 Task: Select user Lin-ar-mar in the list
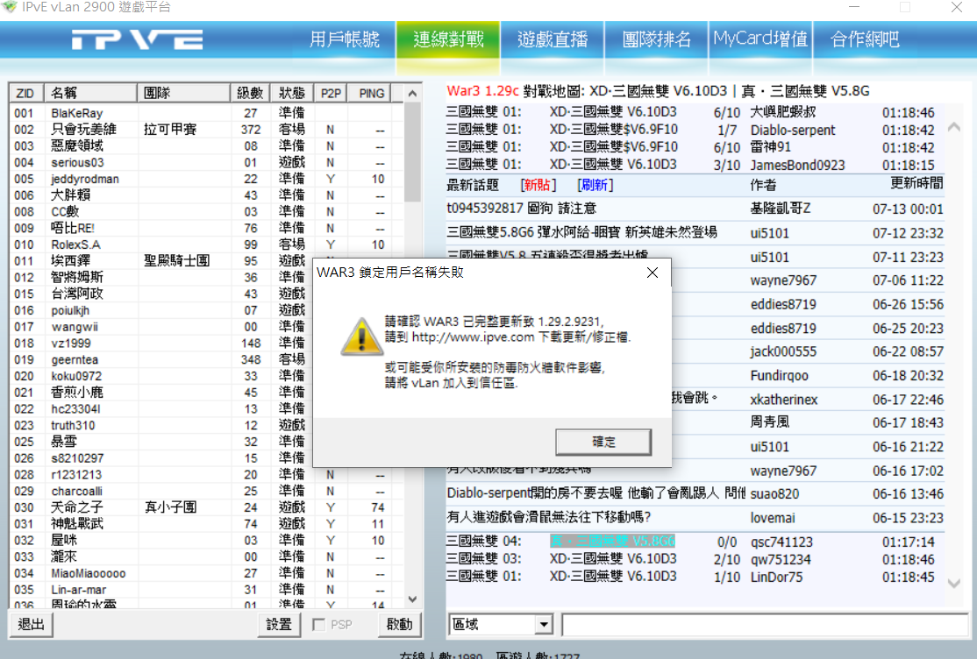pyautogui.click(x=207, y=589)
